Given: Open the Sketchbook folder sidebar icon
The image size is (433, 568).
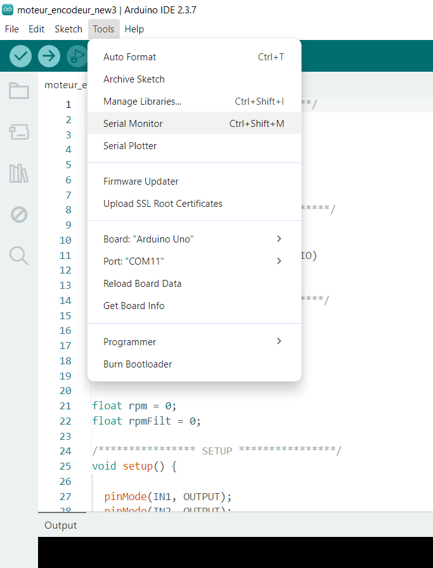Looking at the screenshot, I should 19,91.
